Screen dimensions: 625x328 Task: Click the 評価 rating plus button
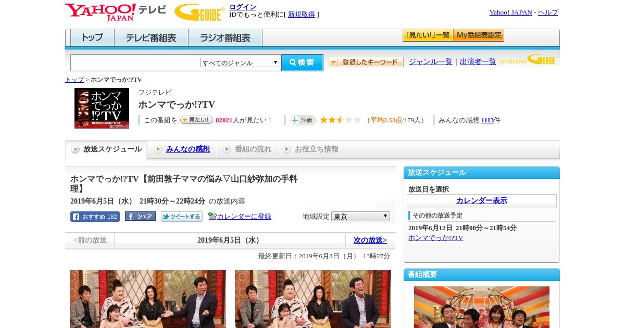pyautogui.click(x=303, y=120)
